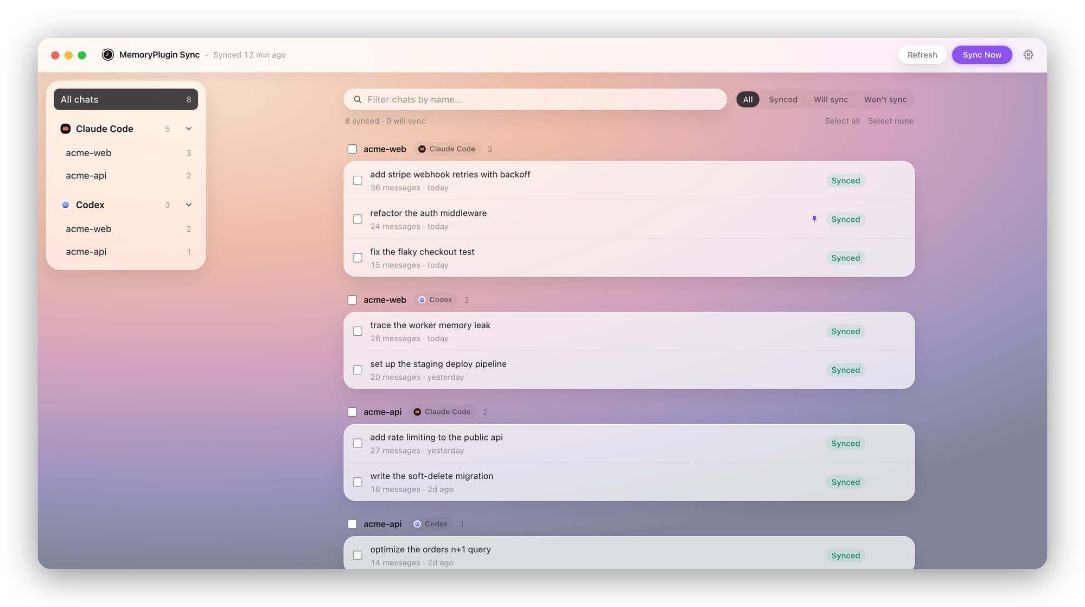1085x607 pixels.
Task: Click the MemoryPlugin Sync logo icon
Action: click(108, 55)
